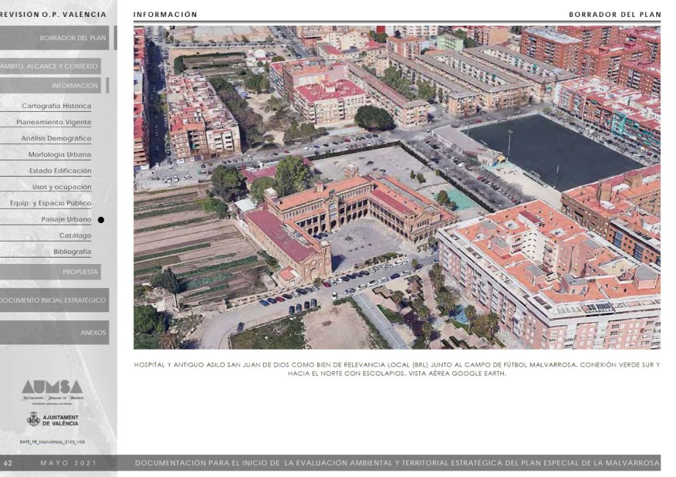This screenshot has height=477, width=676.
Task: Navigate to Planeamiento Vigente
Action: pyautogui.click(x=54, y=122)
